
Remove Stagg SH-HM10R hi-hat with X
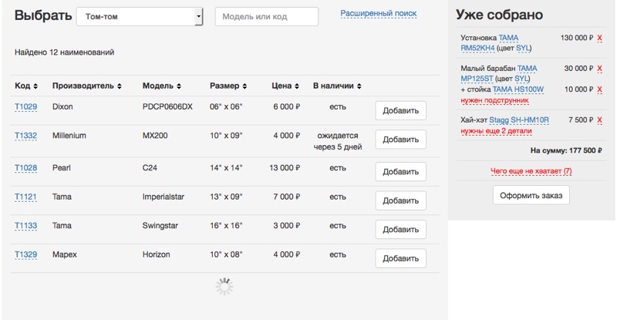pos(600,120)
